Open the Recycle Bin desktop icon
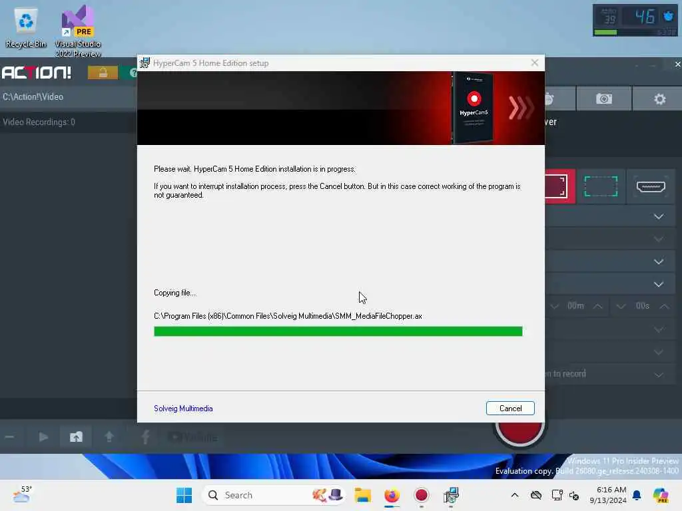Viewport: 682px width, 511px height. (x=26, y=27)
